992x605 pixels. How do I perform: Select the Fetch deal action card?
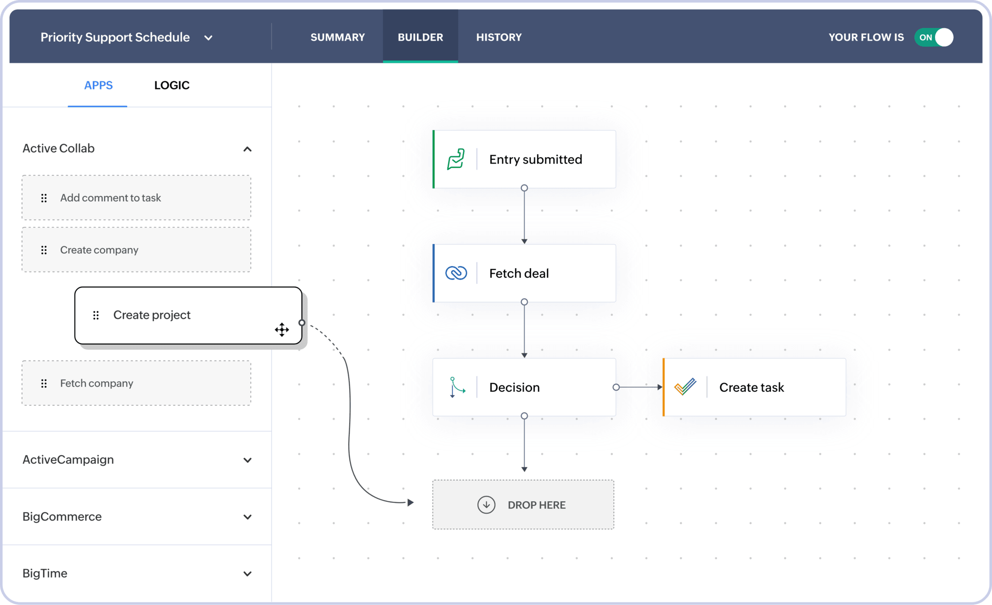524,273
